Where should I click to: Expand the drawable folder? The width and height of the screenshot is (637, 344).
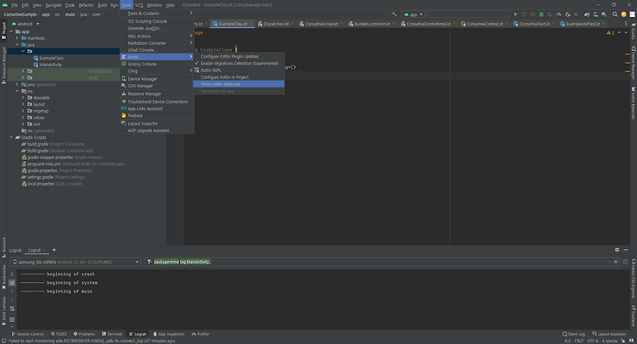tap(23, 97)
